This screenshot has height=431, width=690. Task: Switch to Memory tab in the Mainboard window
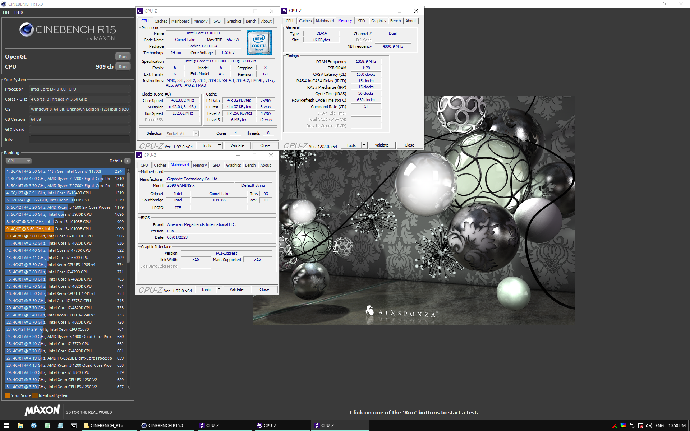coord(200,165)
